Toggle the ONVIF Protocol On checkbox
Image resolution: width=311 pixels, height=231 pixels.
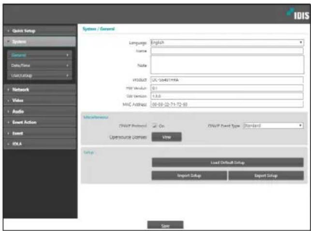click(x=154, y=126)
